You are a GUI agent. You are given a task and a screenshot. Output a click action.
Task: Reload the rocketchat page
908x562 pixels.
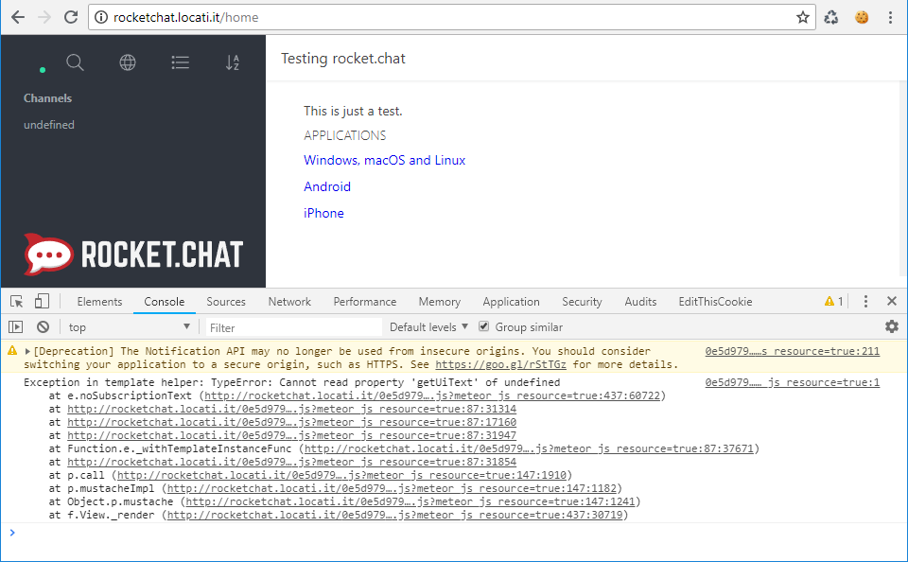pos(71,17)
